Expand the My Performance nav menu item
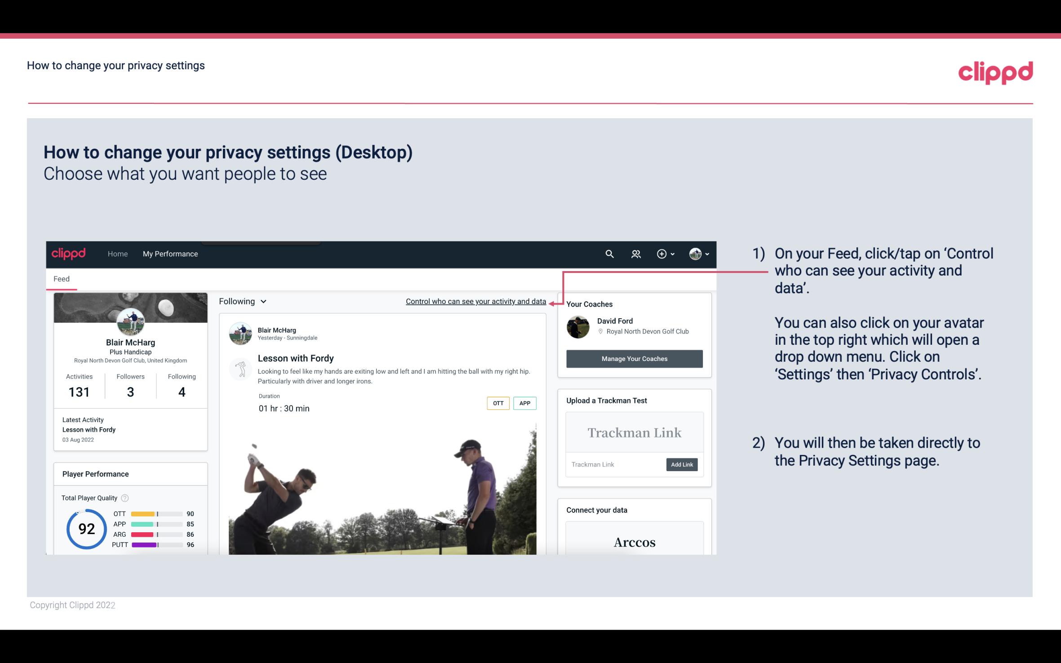The image size is (1061, 663). click(x=170, y=254)
